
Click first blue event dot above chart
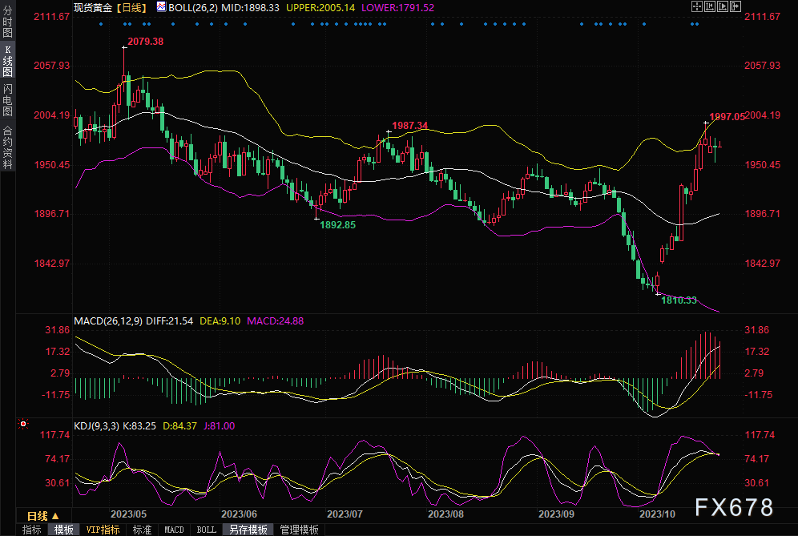(x=100, y=24)
